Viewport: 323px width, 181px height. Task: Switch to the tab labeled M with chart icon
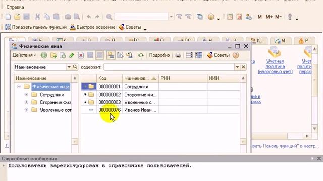tap(281, 40)
